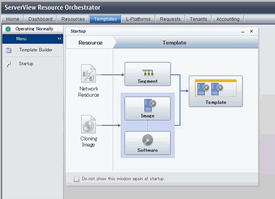Enable Do not show this window again checkbox
The height and width of the screenshot is (199, 275).
click(x=77, y=179)
